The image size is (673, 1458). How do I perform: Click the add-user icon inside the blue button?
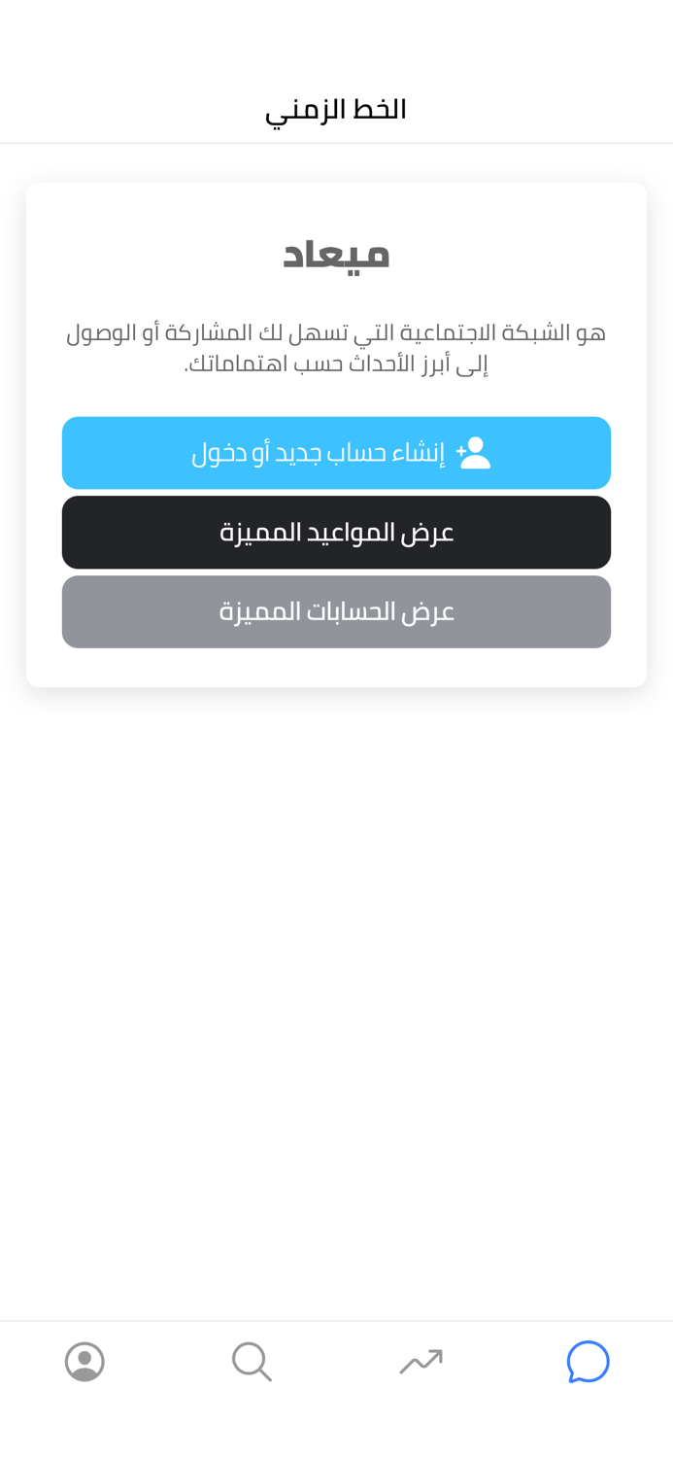474,451
